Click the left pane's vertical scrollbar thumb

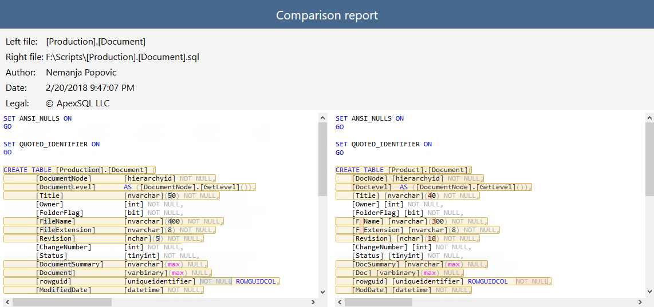(x=323, y=160)
